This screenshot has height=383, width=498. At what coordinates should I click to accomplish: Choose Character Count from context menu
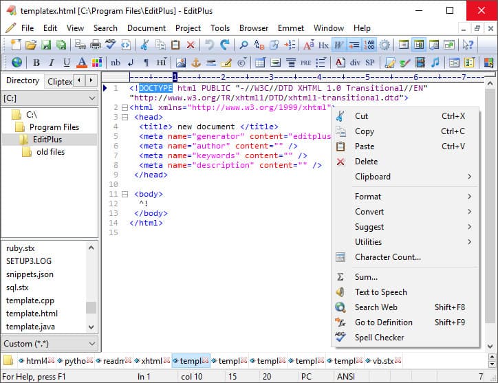click(x=387, y=257)
